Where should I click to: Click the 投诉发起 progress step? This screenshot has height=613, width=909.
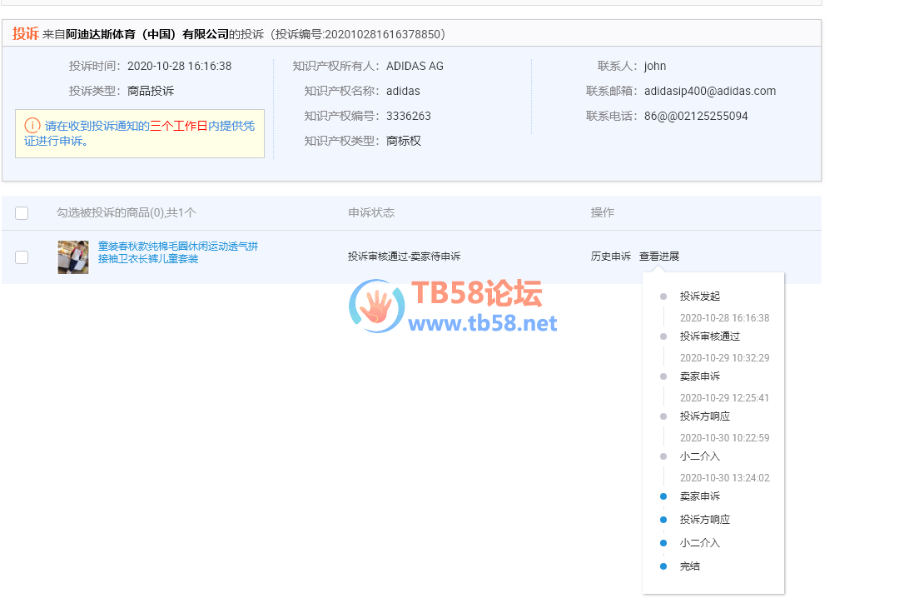coord(700,297)
